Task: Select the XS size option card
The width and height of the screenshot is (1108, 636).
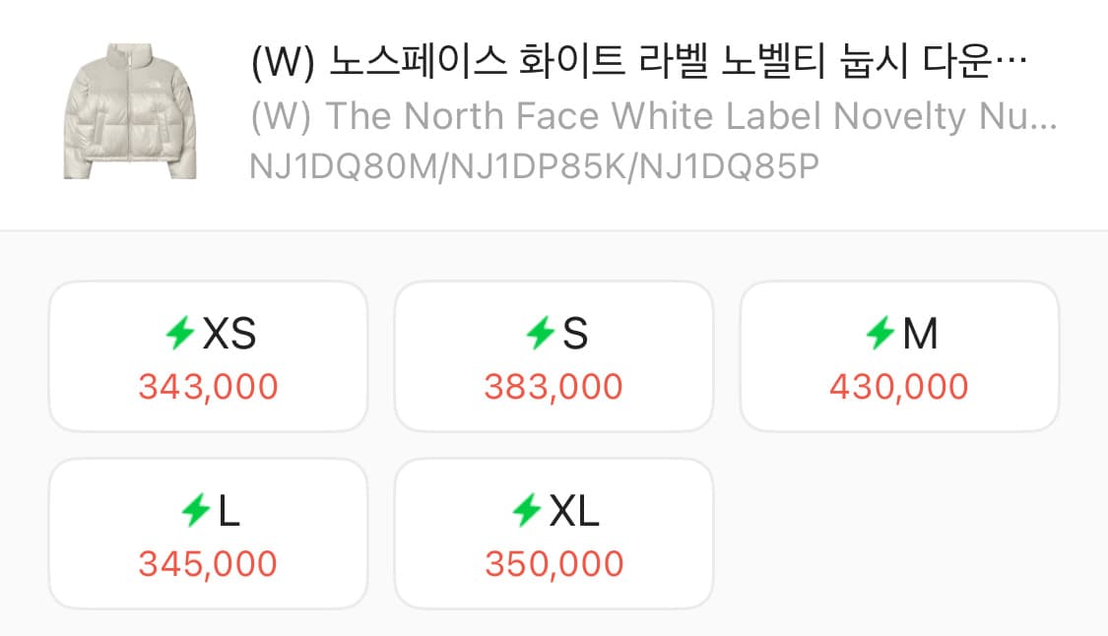Action: pos(208,355)
